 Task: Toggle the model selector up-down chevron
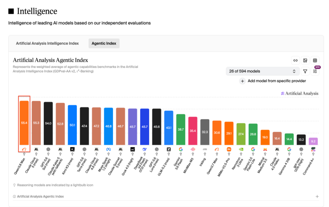(x=294, y=71)
